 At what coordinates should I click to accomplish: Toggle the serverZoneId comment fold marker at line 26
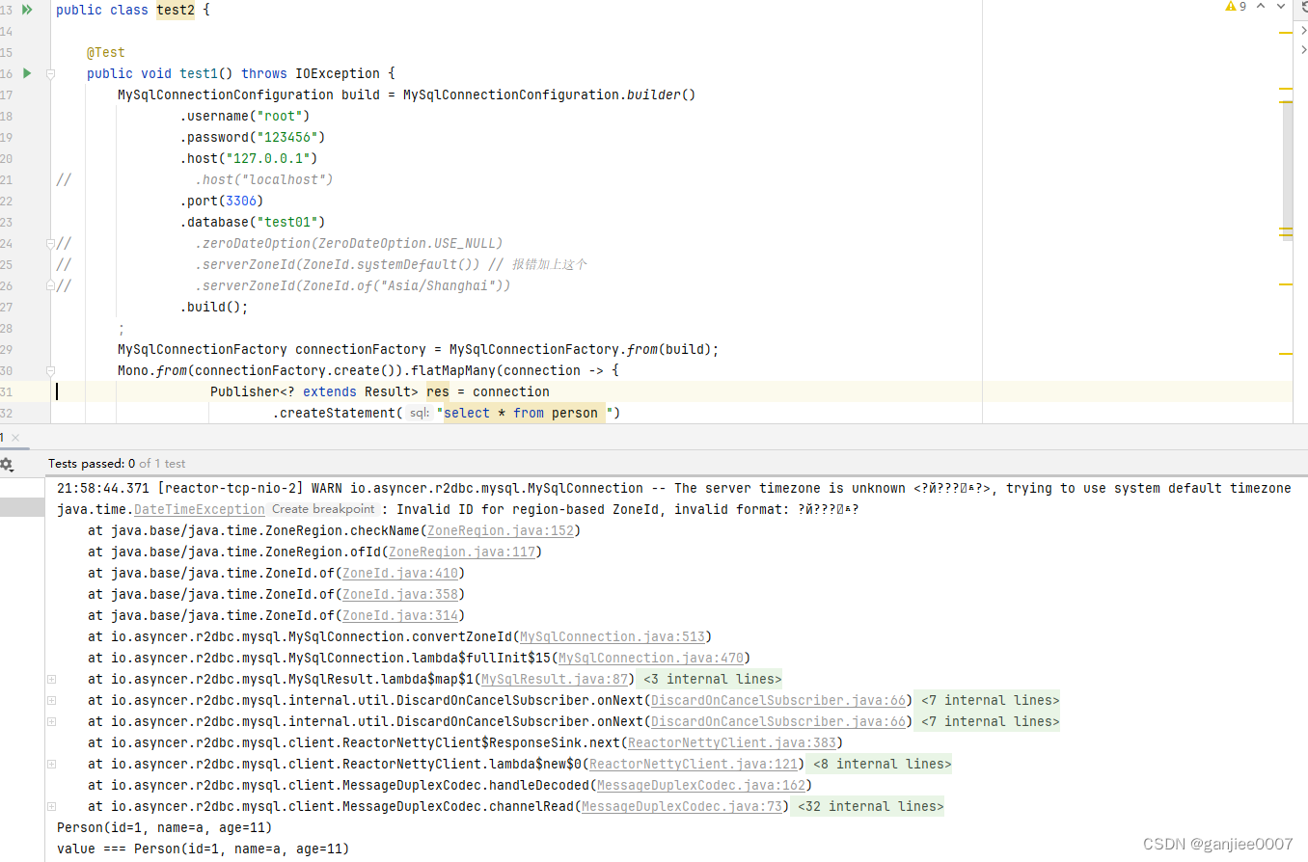[50, 284]
